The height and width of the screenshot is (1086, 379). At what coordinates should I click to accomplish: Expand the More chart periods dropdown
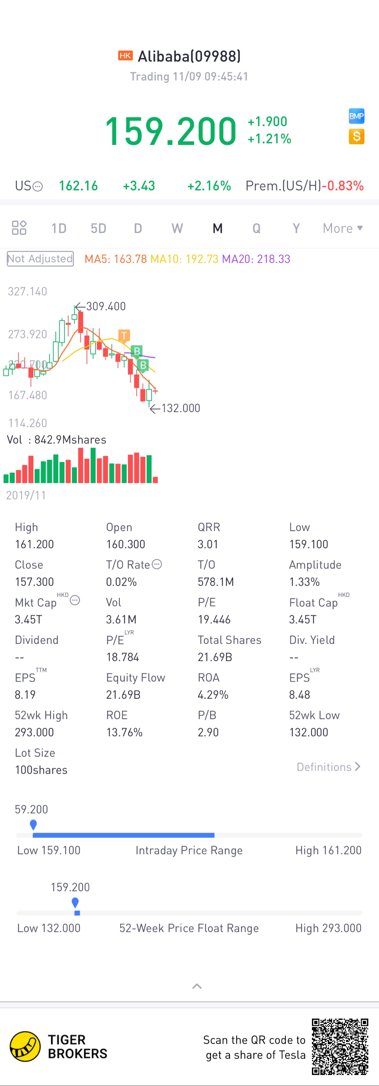342,228
